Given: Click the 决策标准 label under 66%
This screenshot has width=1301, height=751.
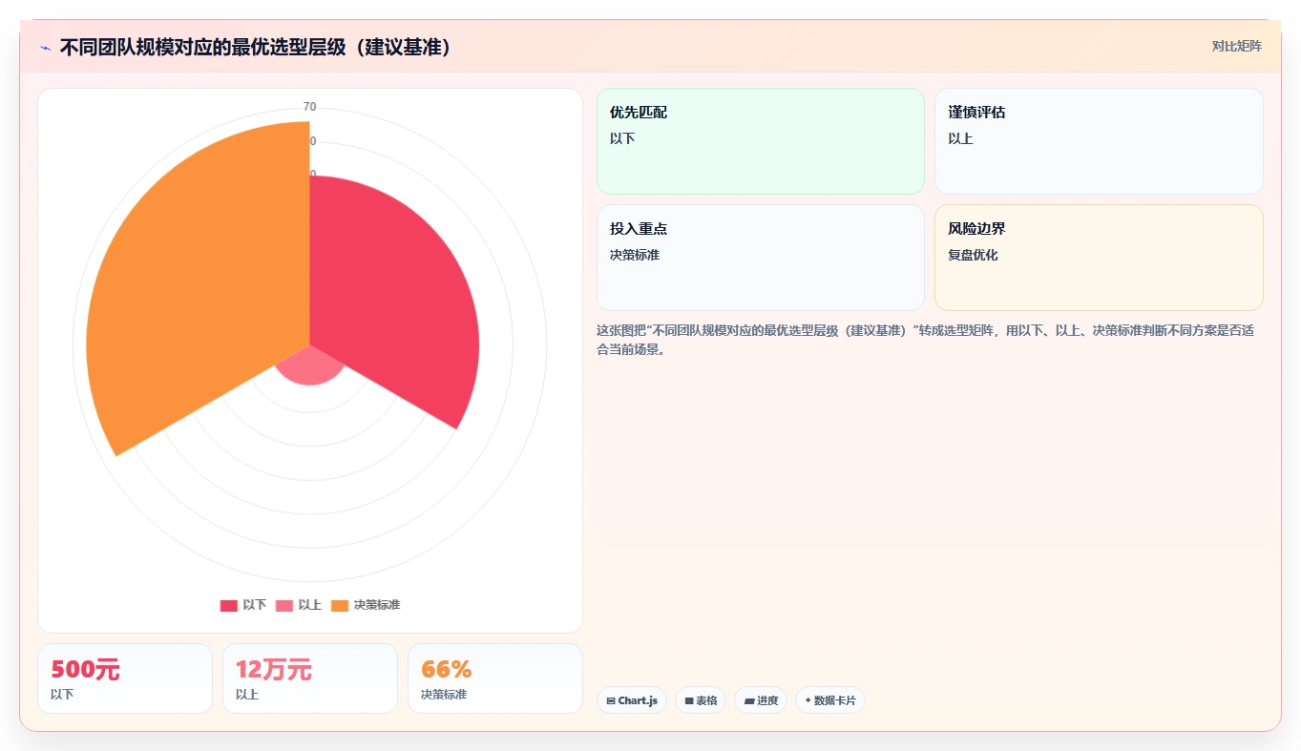Looking at the screenshot, I should pyautogui.click(x=444, y=695).
